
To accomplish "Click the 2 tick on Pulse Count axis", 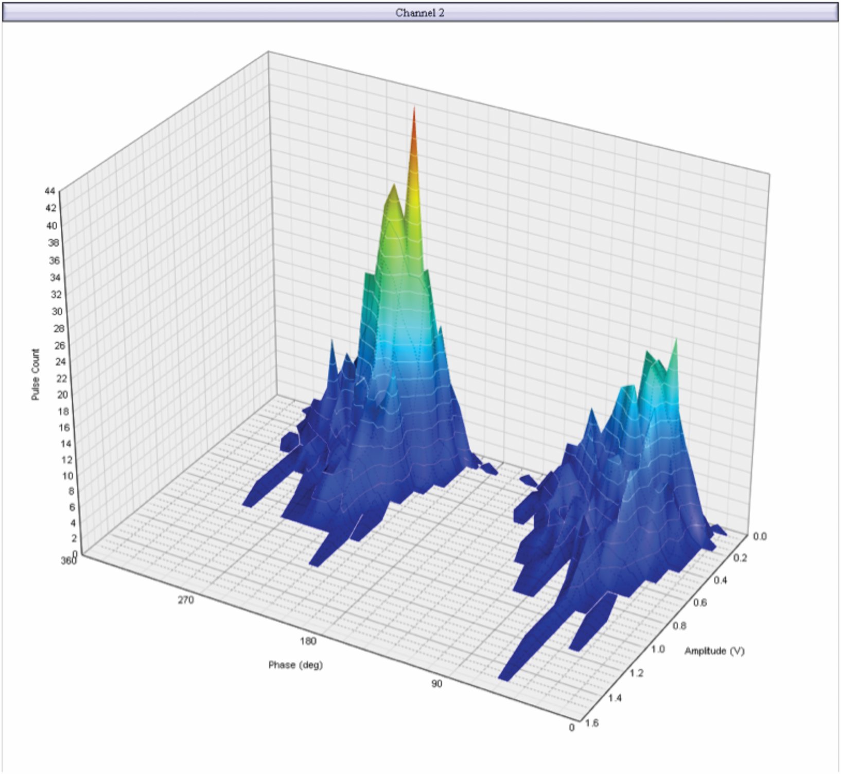I will click(x=75, y=538).
